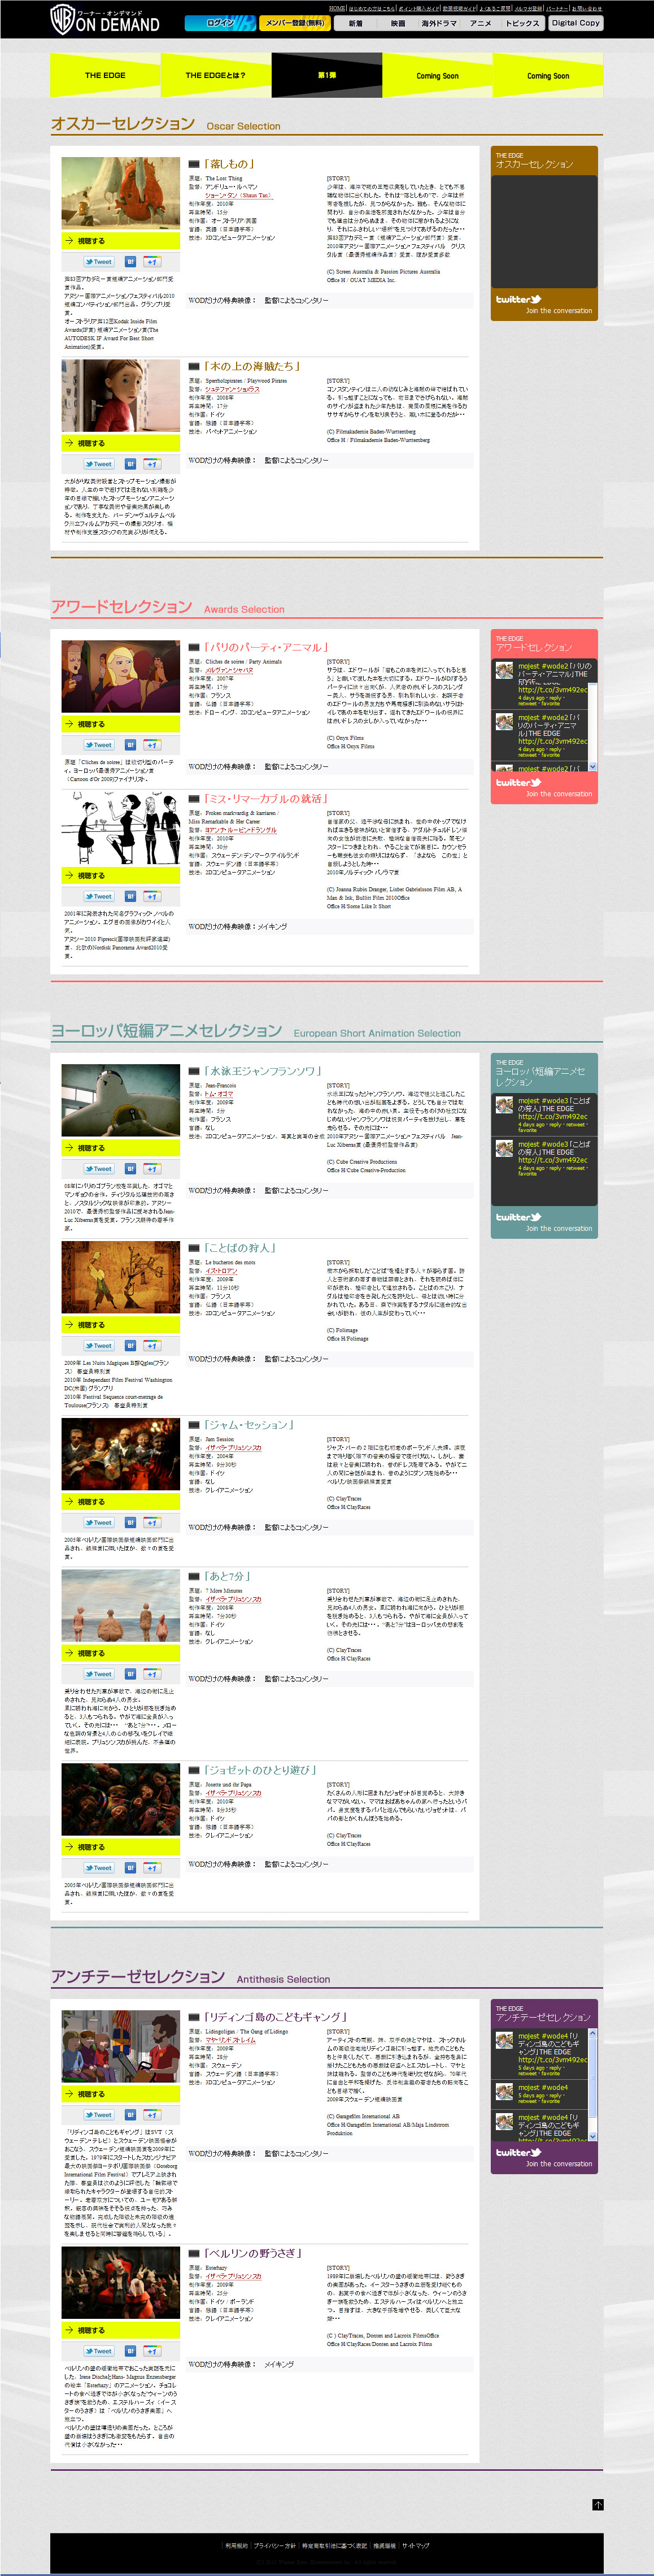Open 新着 in the top navigation
Viewport: 654px width, 2576px height.
pyautogui.click(x=356, y=23)
